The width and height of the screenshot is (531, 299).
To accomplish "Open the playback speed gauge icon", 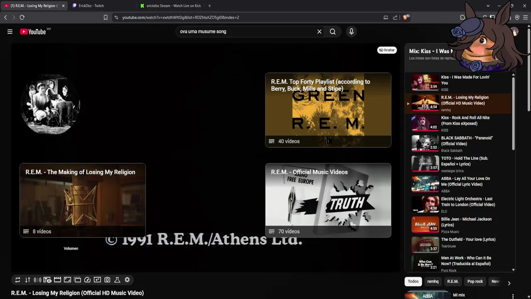I will click(x=87, y=280).
